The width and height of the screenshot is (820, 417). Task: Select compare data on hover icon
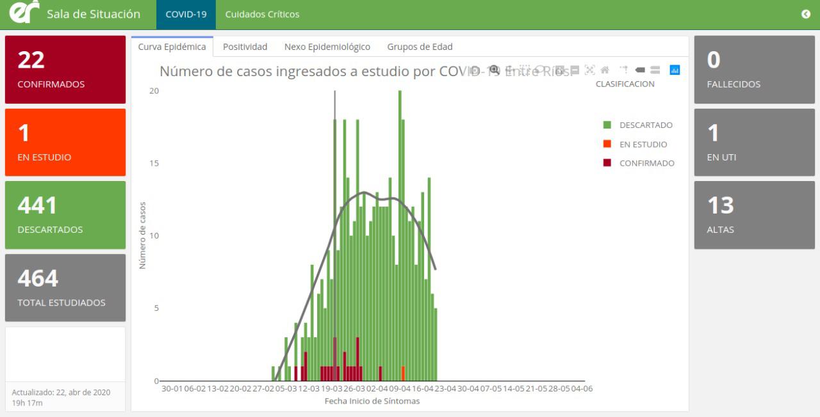(x=655, y=70)
